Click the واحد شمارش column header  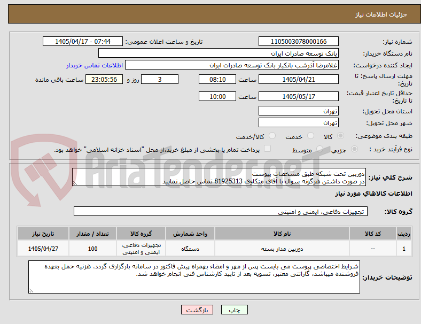coord(190,234)
